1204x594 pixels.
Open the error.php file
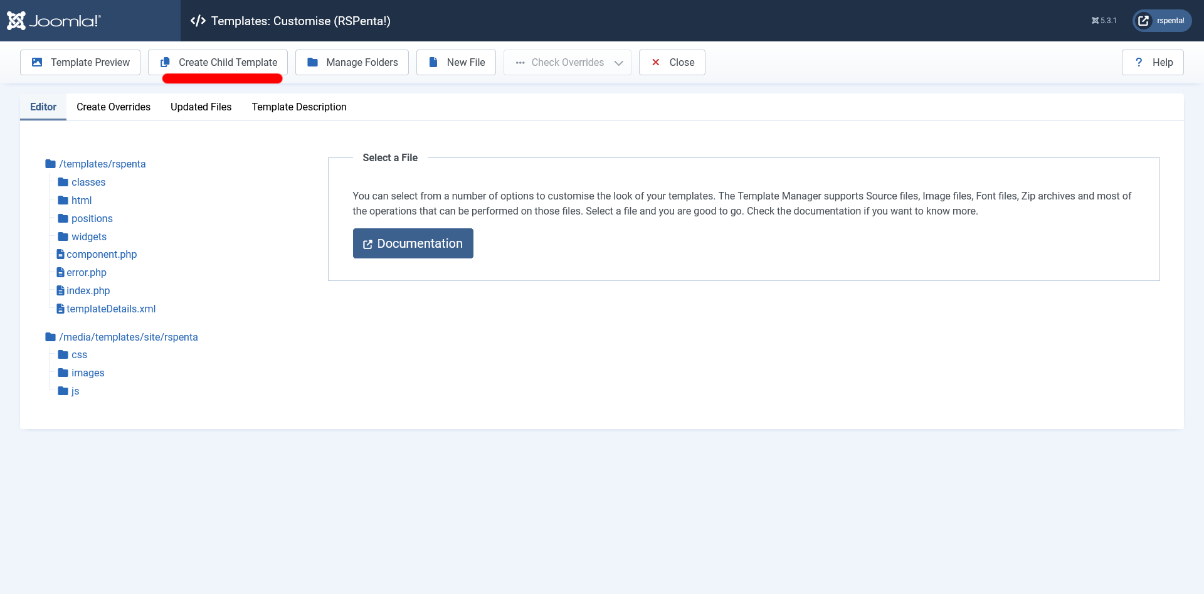(87, 272)
